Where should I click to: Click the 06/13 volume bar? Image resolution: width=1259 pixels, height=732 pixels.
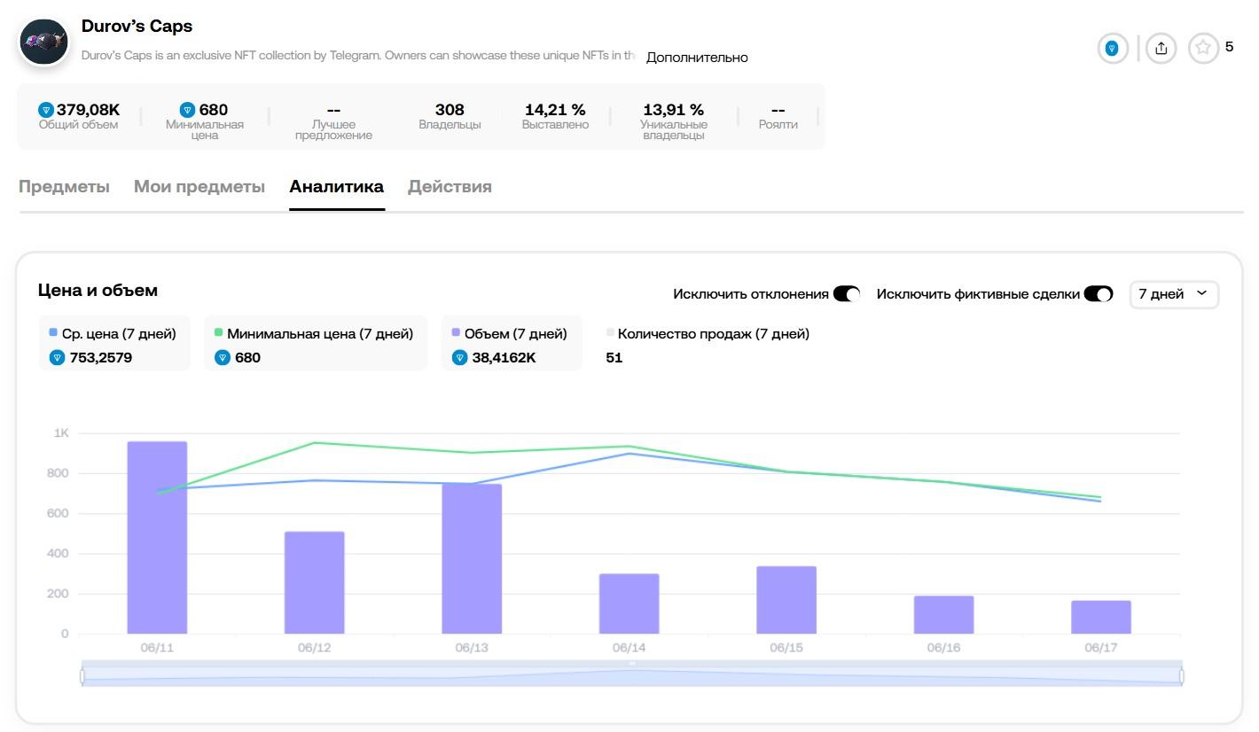click(472, 558)
